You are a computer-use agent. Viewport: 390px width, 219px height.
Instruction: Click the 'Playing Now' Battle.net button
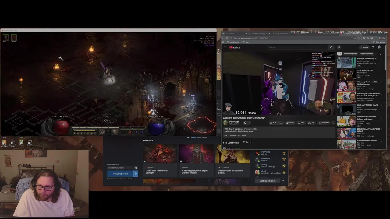click(120, 174)
